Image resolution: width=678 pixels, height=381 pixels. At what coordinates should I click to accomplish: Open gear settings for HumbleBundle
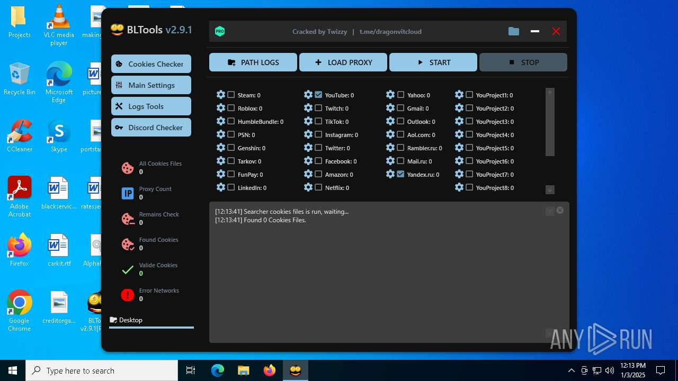(x=221, y=121)
